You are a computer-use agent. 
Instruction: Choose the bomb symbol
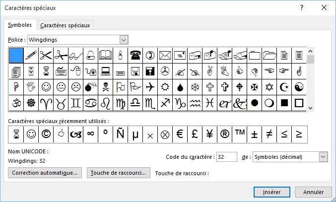coord(90,86)
